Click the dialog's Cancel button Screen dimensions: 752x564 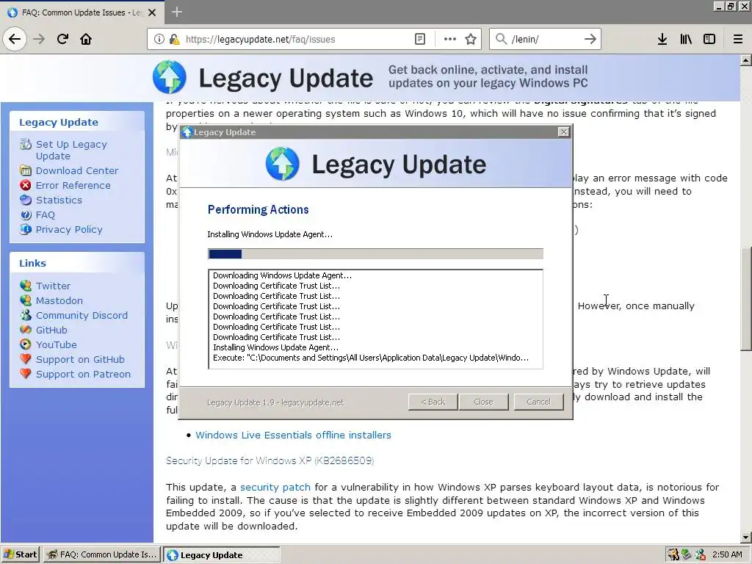click(x=538, y=402)
